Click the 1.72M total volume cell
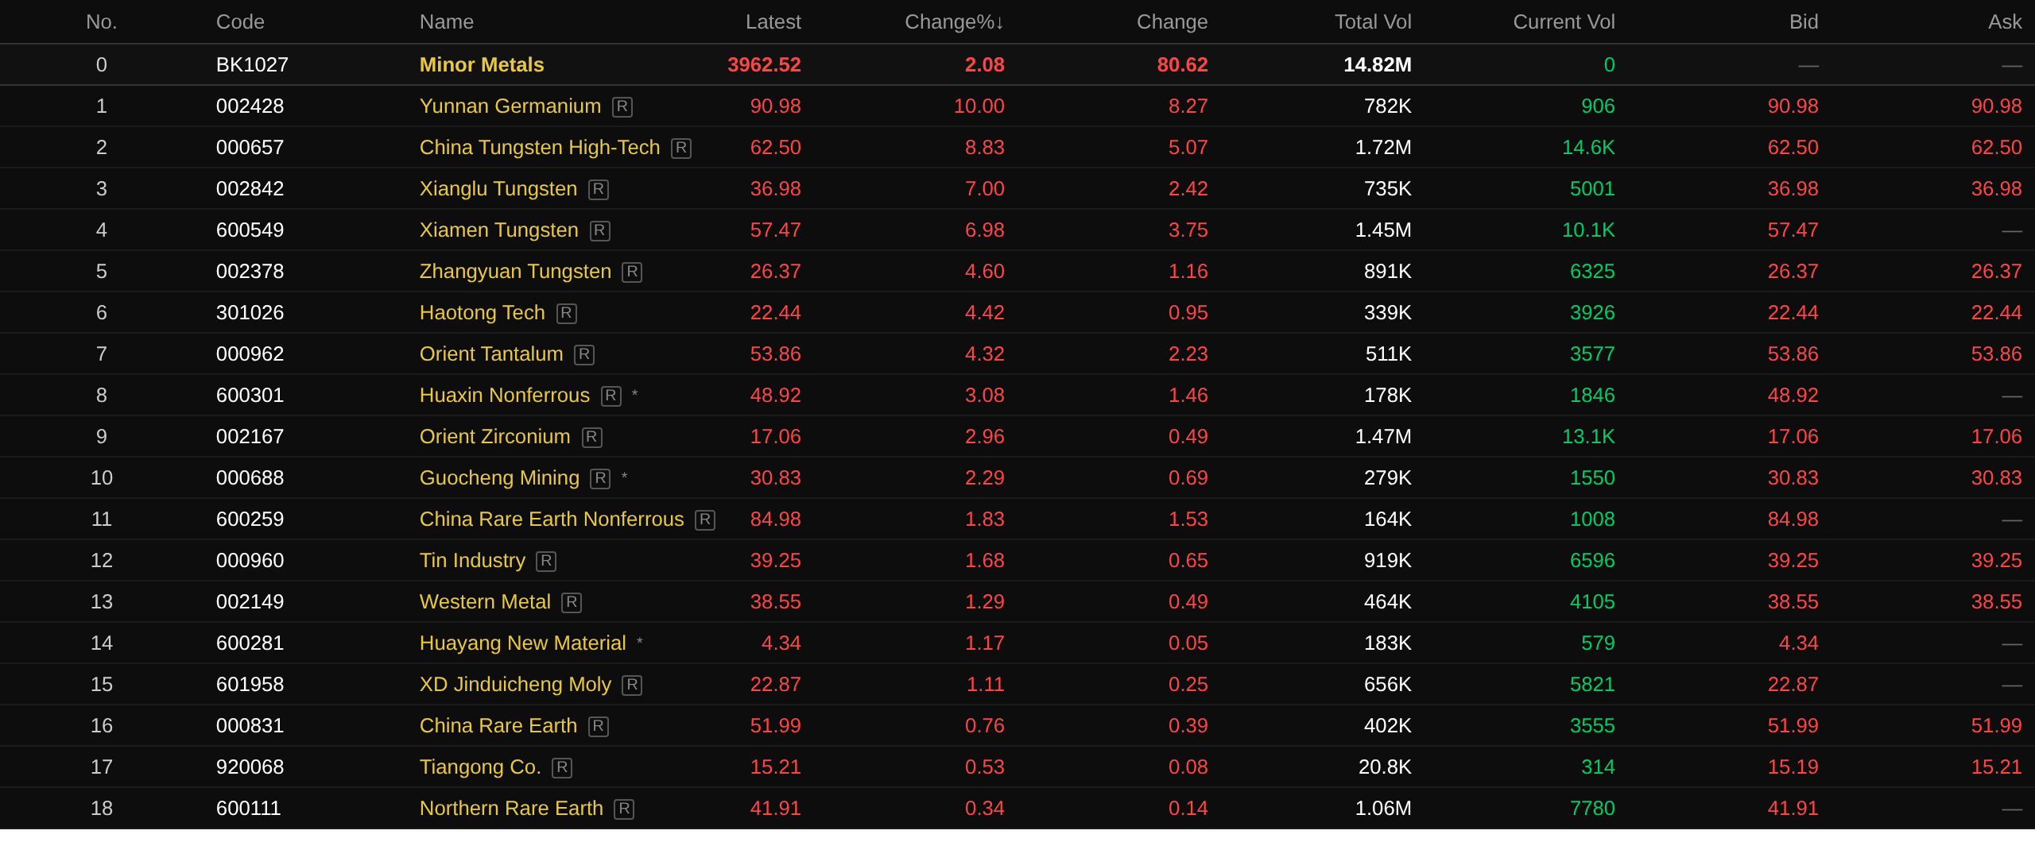Viewport: 2035px width, 842px height. pyautogui.click(x=1383, y=147)
